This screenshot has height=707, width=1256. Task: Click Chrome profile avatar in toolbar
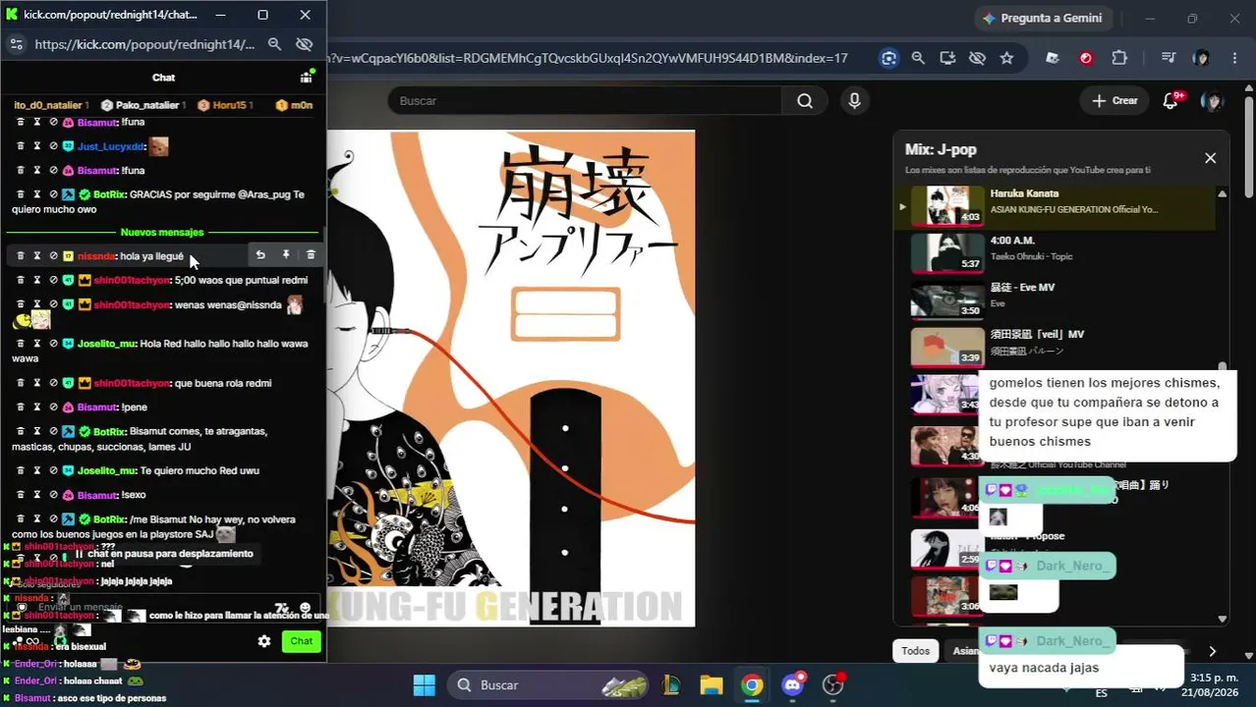1201,58
